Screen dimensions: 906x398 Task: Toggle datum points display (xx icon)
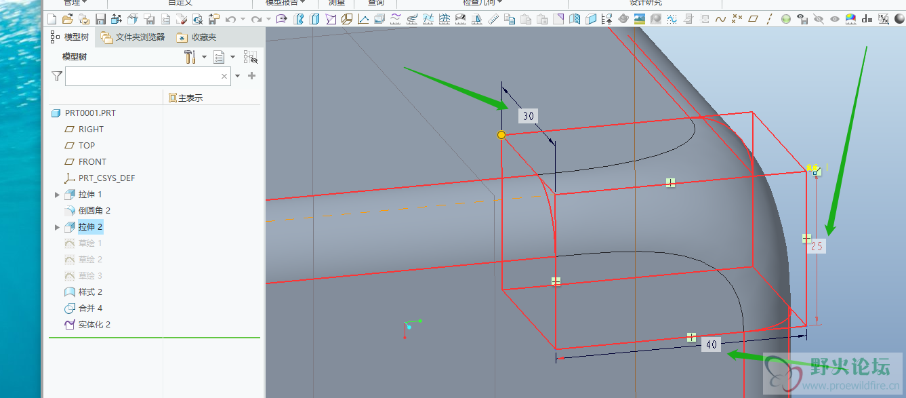[737, 19]
